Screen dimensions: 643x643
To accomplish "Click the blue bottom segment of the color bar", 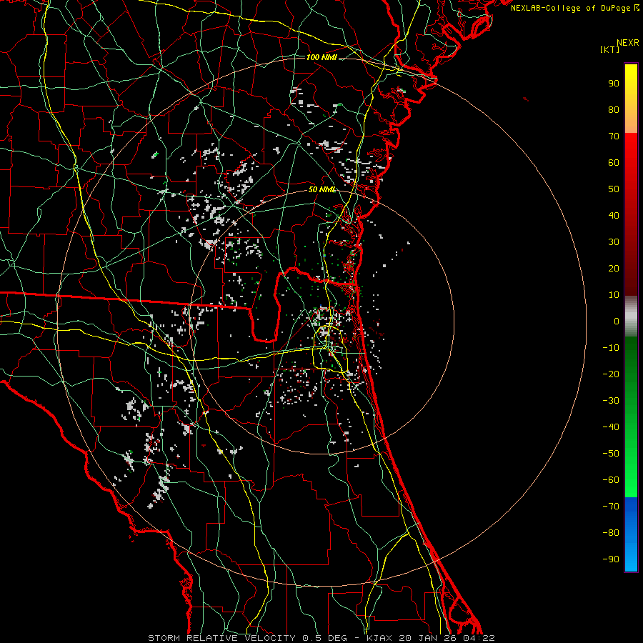I will 631,534.
